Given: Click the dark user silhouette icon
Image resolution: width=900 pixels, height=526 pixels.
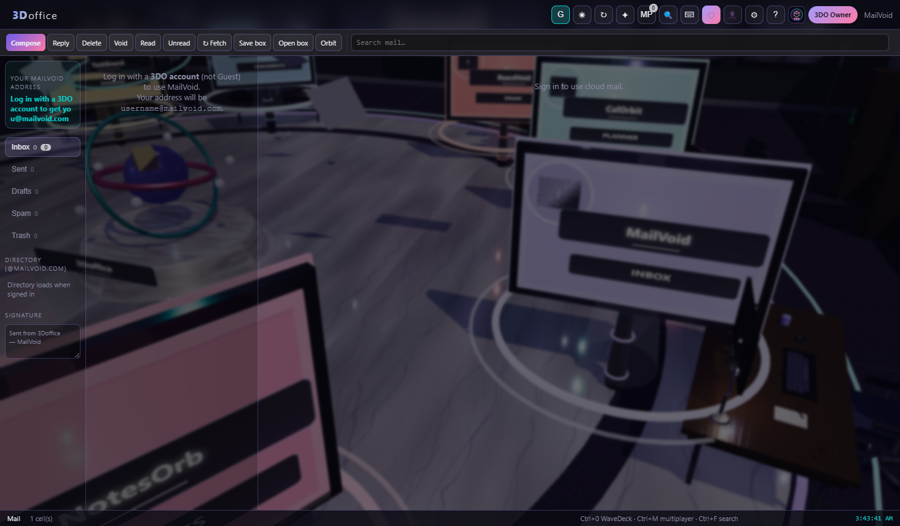Looking at the screenshot, I should coord(733,15).
